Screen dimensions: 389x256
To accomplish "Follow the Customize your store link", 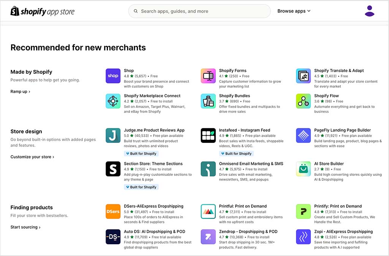I will (32, 157).
